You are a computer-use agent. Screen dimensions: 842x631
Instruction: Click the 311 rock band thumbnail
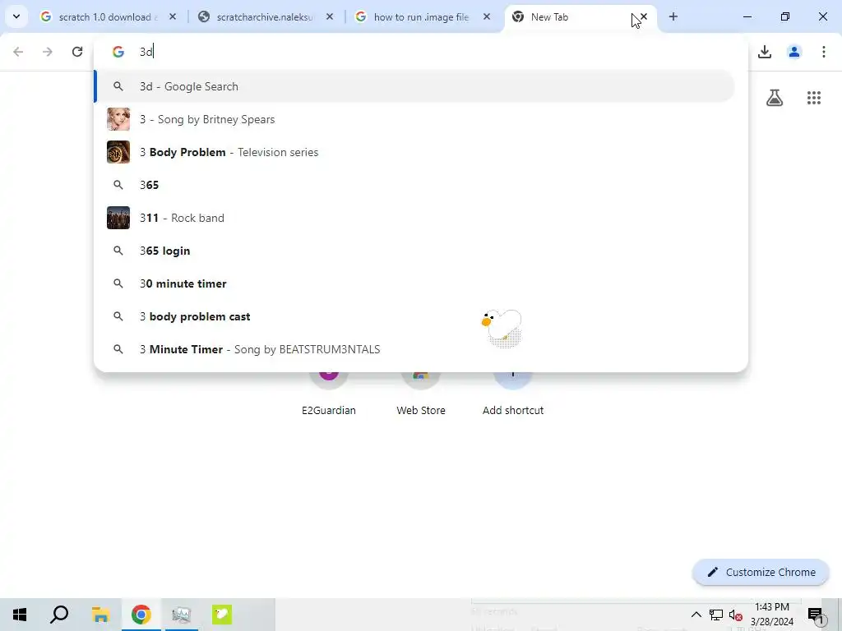pyautogui.click(x=118, y=218)
